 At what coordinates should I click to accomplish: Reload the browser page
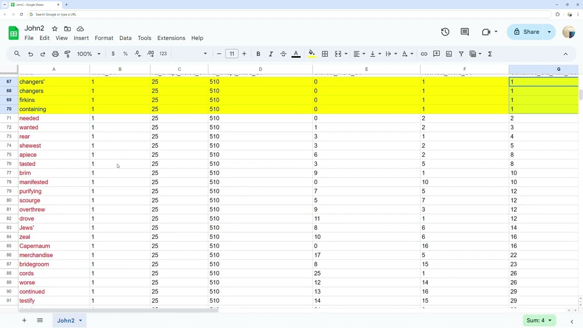(x=21, y=14)
